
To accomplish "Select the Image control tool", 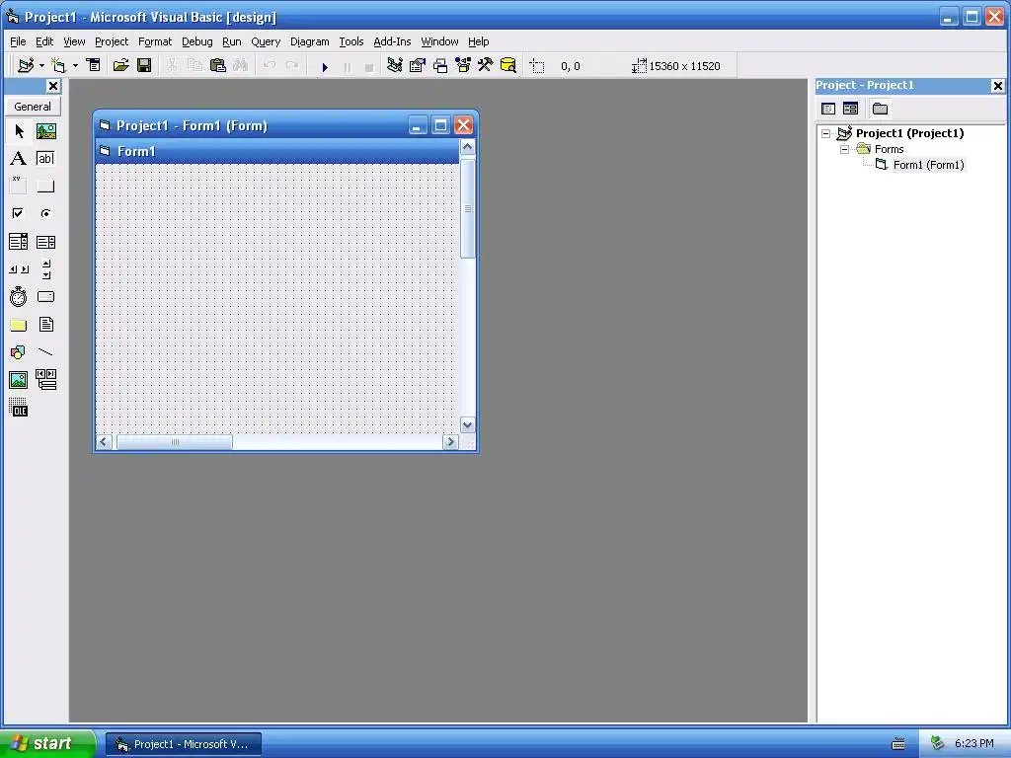I will (19, 380).
